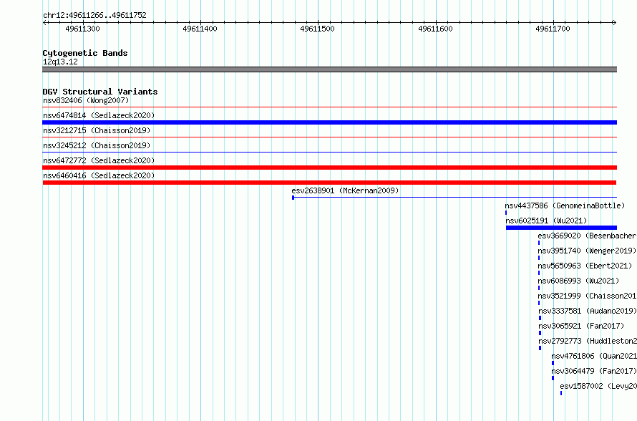
Task: Click the gray 12q13.12 cytogenetic band bar
Action: [x=329, y=69]
